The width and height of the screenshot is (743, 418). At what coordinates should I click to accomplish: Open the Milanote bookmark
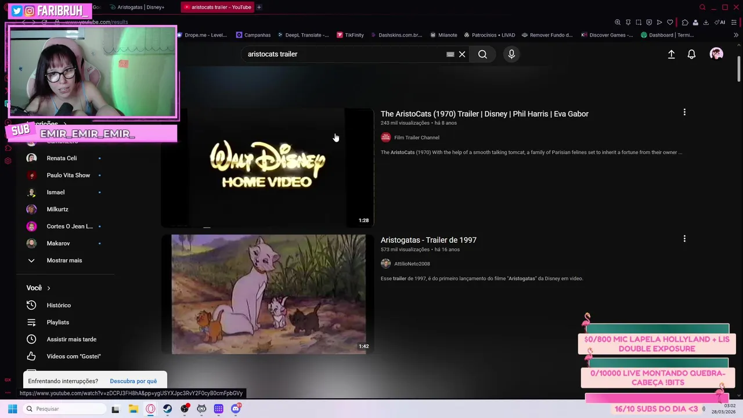(x=443, y=35)
